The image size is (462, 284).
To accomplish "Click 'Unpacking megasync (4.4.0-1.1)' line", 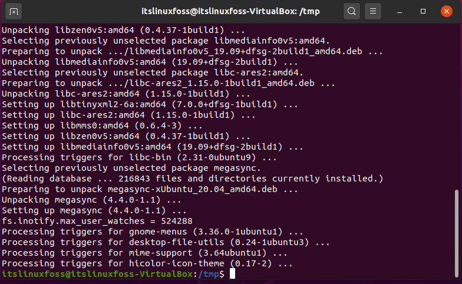I will coord(91,200).
